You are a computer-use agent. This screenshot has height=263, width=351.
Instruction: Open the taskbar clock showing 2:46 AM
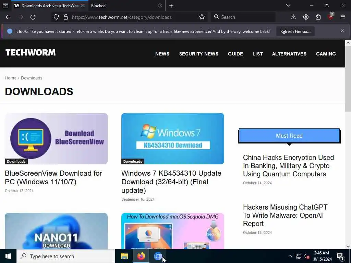(322, 256)
